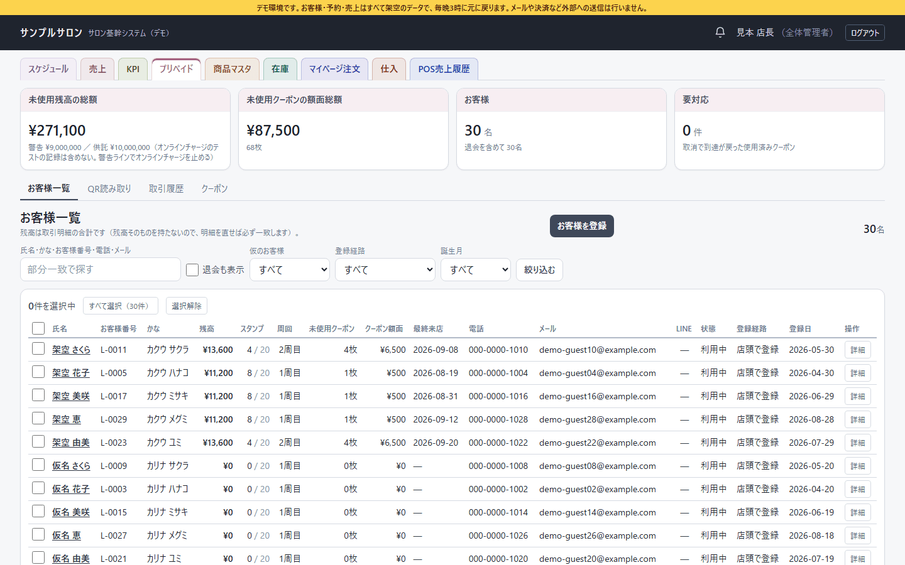Open the 在庫 tab

coord(280,69)
